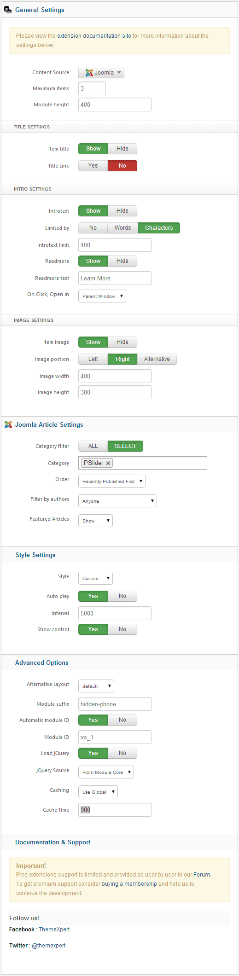Image resolution: width=239 pixels, height=976 pixels.
Task: Click the TITLE SETTINGS section label
Action: [x=32, y=127]
